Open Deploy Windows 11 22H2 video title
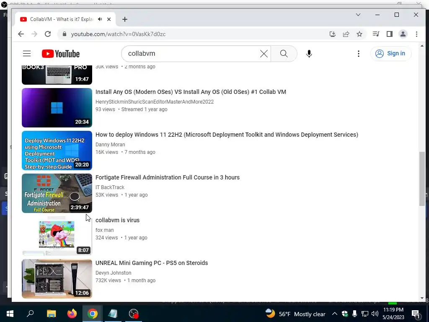Screen dimensions: 429x322 pyautogui.click(x=227, y=135)
